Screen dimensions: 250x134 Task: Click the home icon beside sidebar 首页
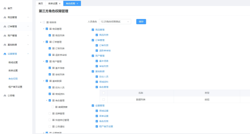coord(5,8)
